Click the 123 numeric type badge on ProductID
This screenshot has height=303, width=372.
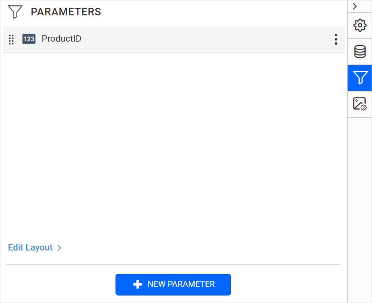coord(29,39)
